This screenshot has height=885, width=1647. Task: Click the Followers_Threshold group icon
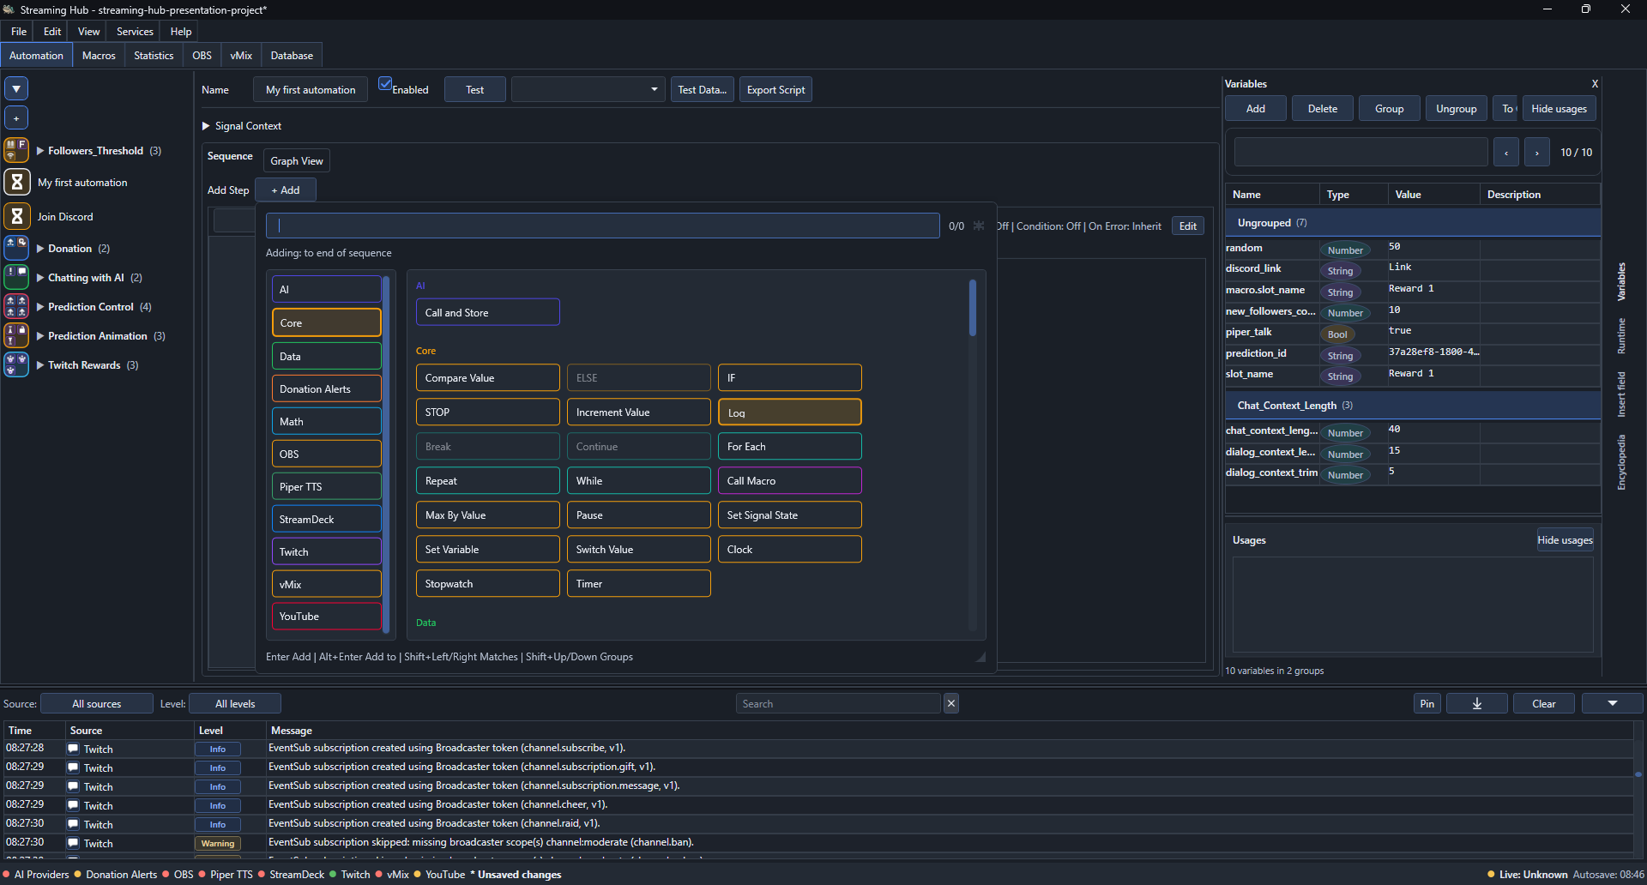tap(16, 150)
